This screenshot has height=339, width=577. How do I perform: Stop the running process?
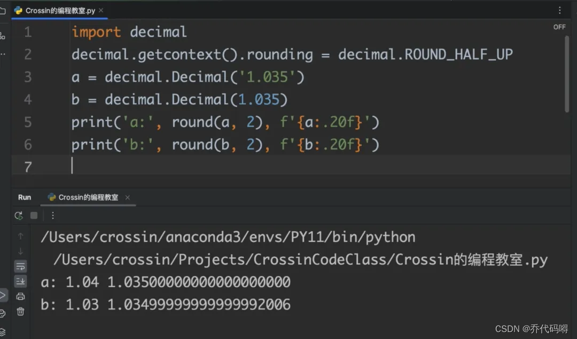pyautogui.click(x=34, y=216)
